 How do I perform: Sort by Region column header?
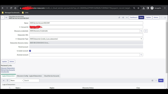coord(52,88)
